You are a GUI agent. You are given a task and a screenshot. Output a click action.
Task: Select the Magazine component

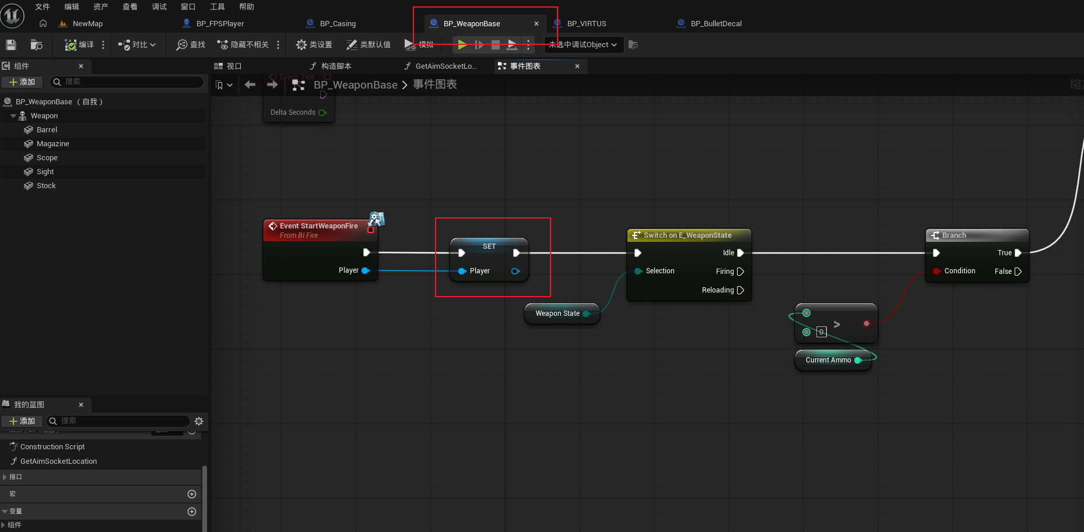pyautogui.click(x=52, y=144)
